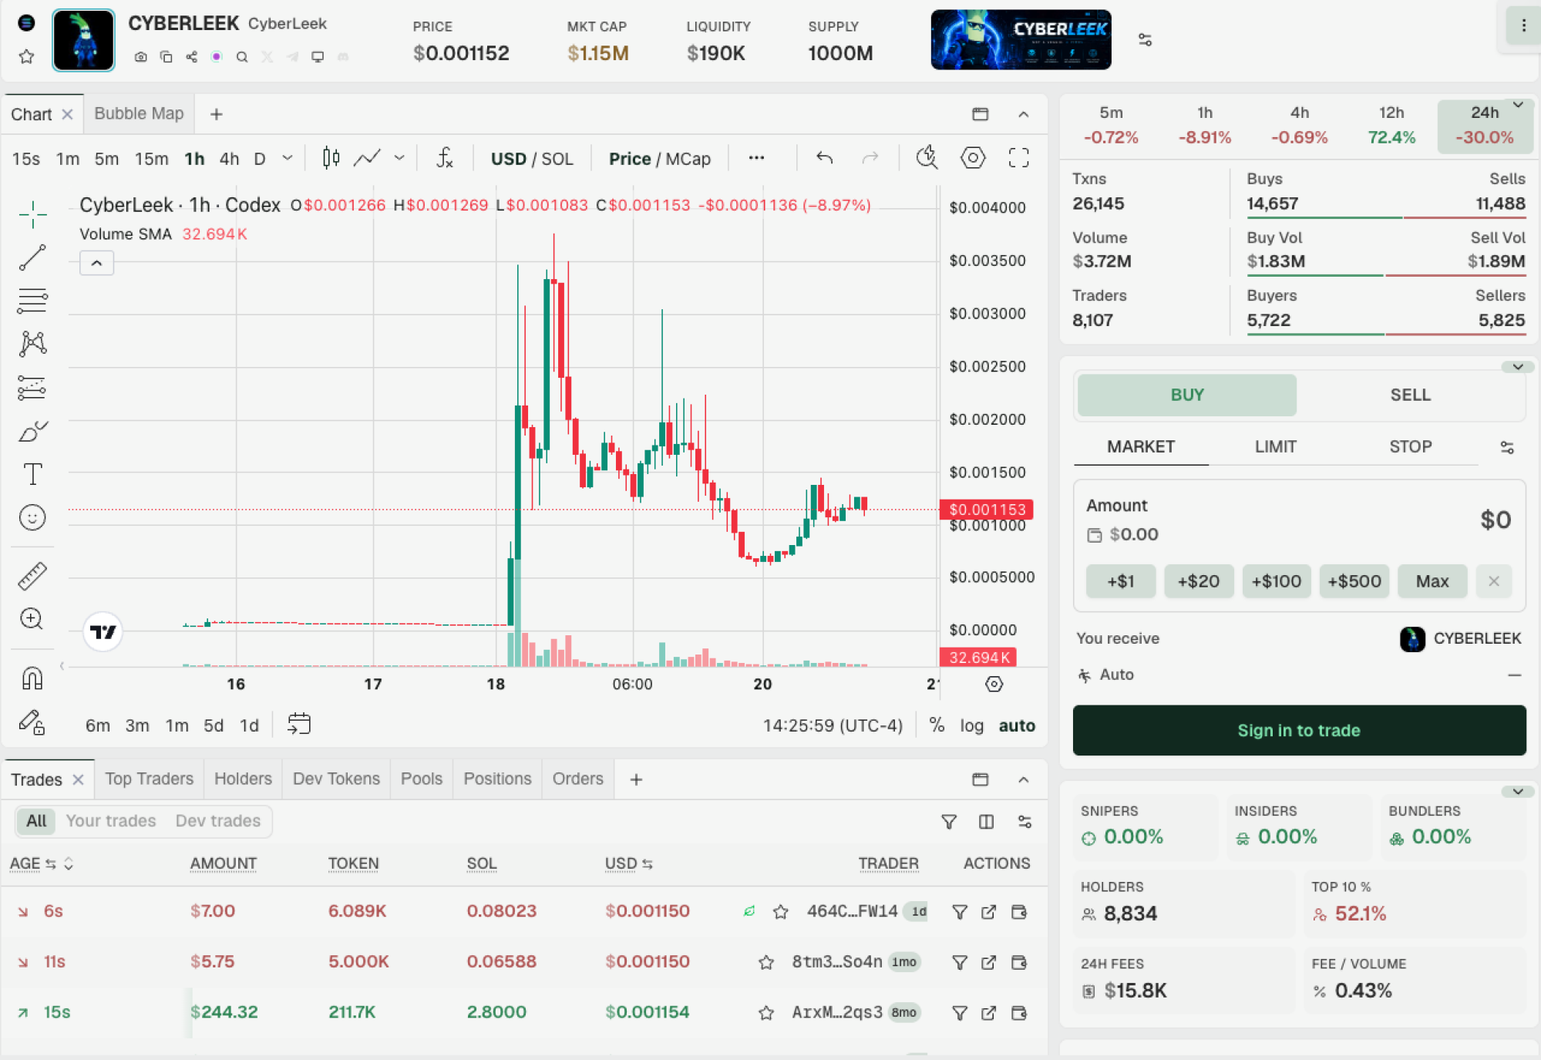Undo the last chart action
This screenshot has width=1541, height=1060.
(x=824, y=158)
